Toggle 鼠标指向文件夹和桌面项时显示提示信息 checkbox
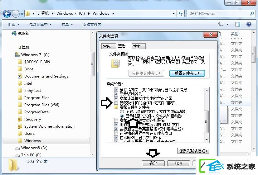 (116, 90)
